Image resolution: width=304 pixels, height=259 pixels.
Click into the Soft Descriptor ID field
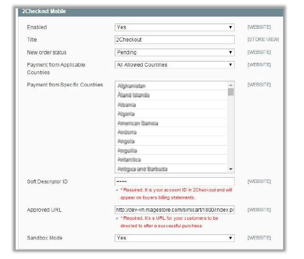pos(175,181)
